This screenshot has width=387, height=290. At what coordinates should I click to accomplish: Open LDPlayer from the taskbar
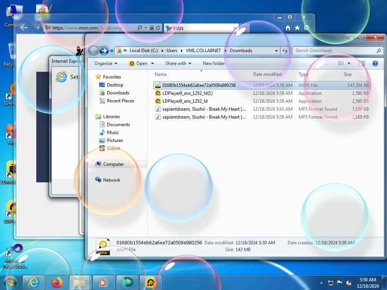click(x=151, y=282)
